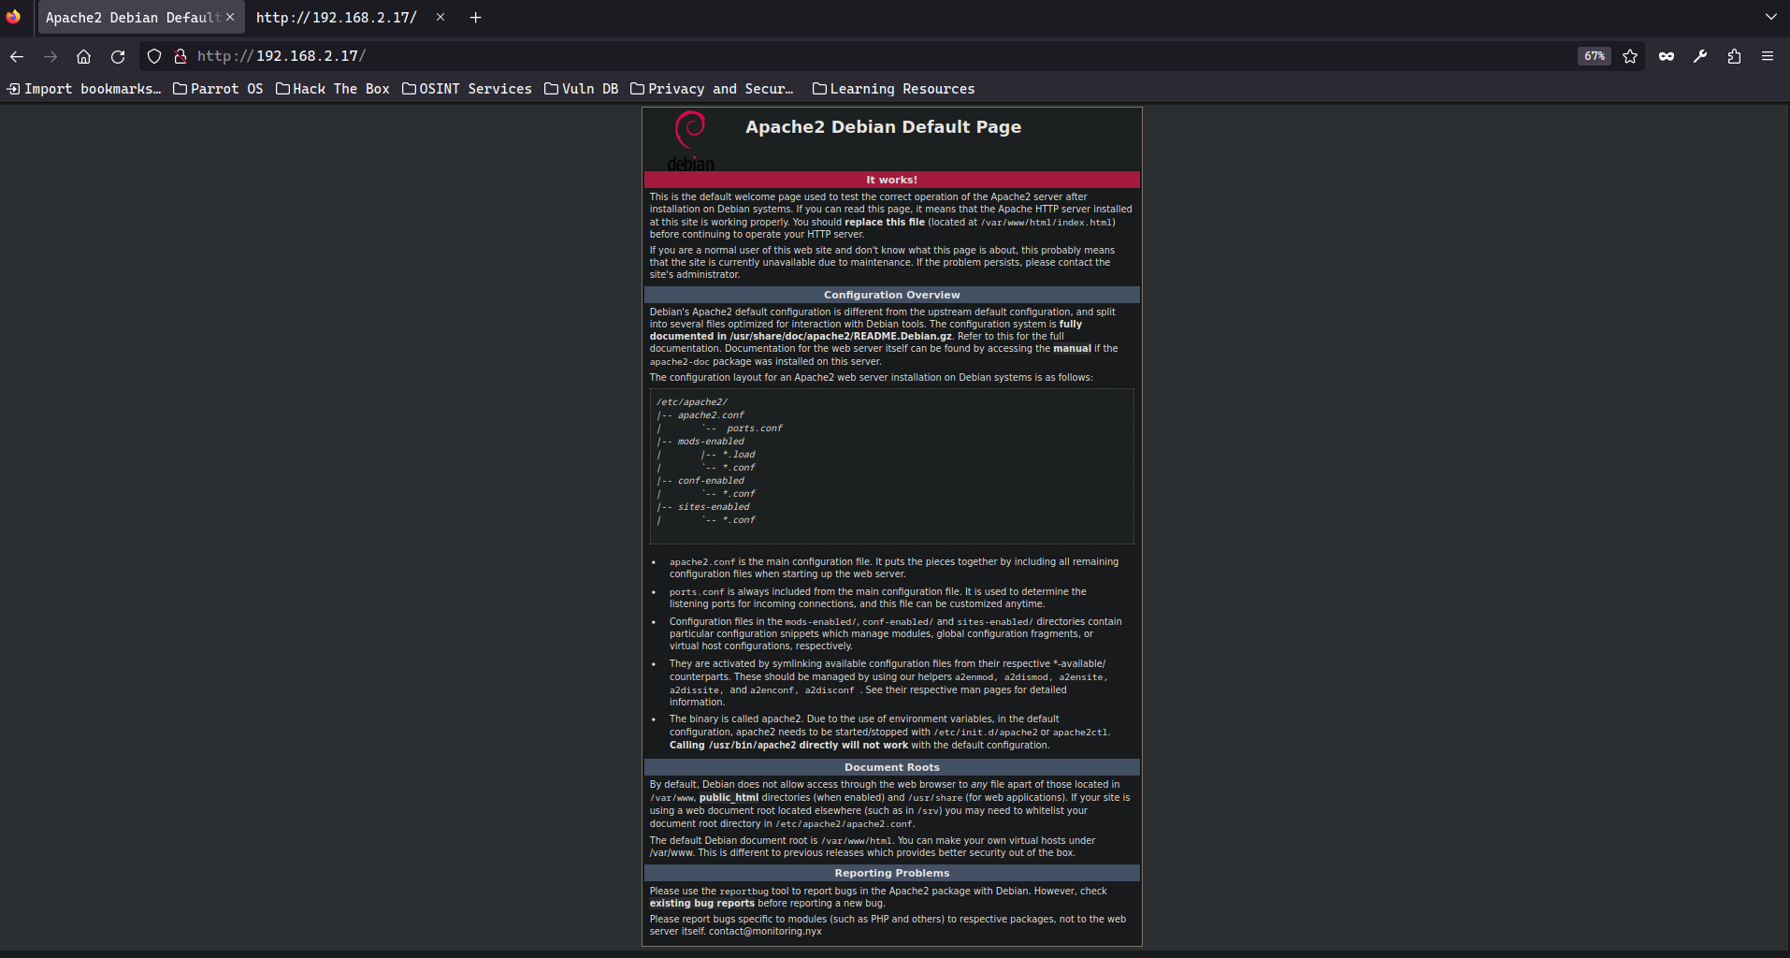Click mods-enabled in the config tree
The height and width of the screenshot is (958, 1790).
[x=711, y=442]
